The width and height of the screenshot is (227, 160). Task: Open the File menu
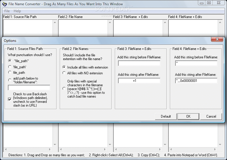[x=7, y=11]
